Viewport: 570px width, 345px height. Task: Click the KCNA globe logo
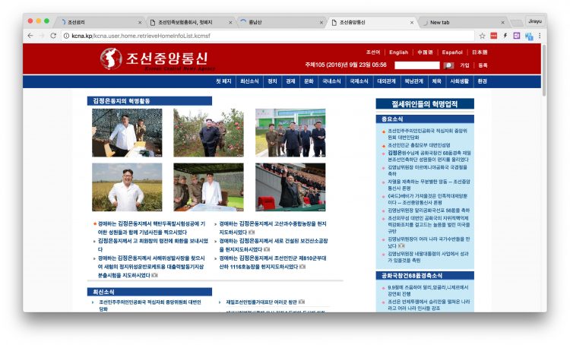[111, 59]
